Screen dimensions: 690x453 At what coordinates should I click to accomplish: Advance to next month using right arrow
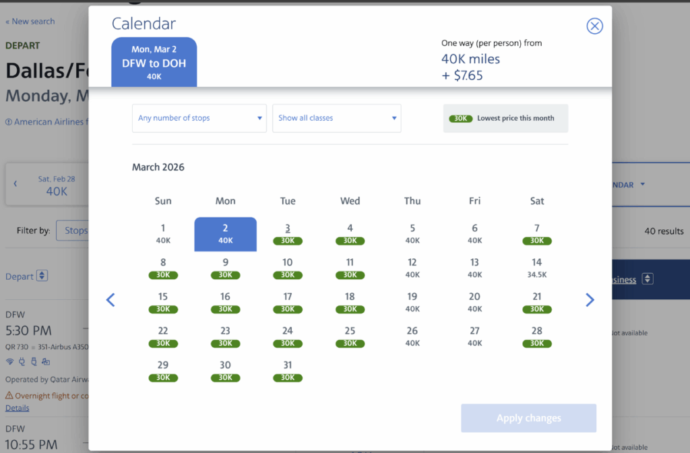(590, 300)
